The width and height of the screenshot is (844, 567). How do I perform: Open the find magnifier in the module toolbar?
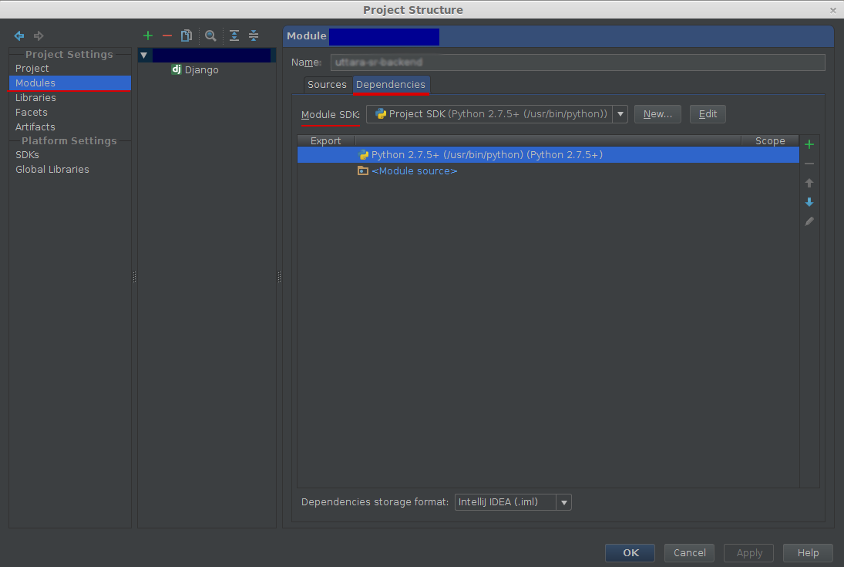(x=210, y=35)
